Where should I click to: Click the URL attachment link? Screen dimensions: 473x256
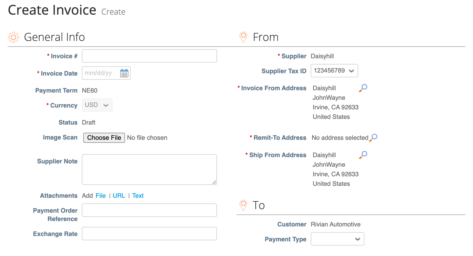point(119,195)
